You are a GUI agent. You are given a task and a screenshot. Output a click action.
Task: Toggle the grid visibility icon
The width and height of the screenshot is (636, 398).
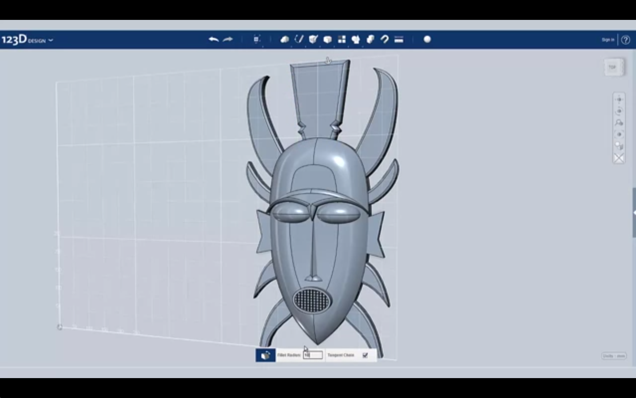click(619, 158)
